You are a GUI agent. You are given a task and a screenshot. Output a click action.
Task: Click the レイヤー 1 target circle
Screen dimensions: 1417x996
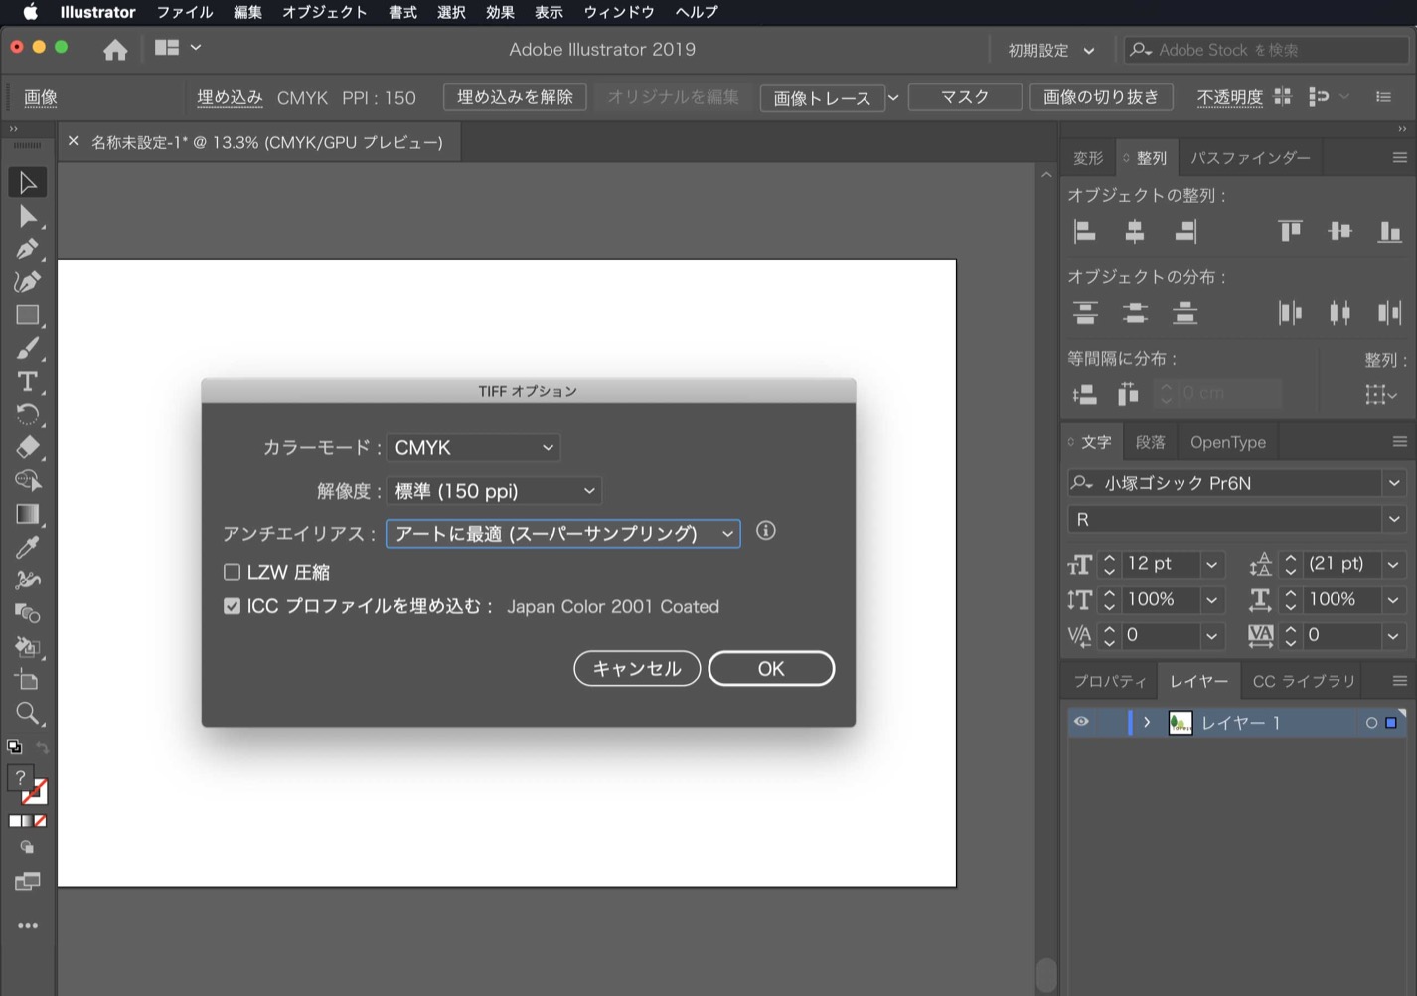coord(1371,723)
